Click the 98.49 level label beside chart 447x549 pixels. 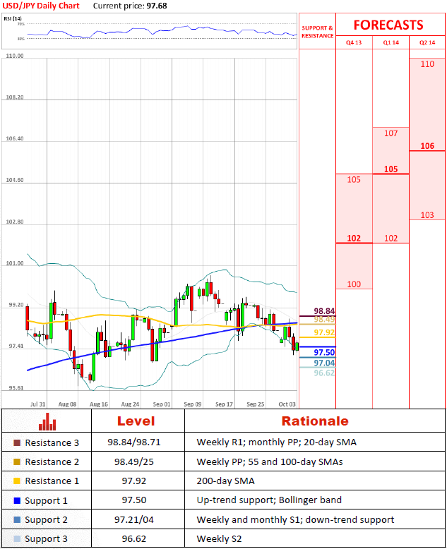point(324,320)
